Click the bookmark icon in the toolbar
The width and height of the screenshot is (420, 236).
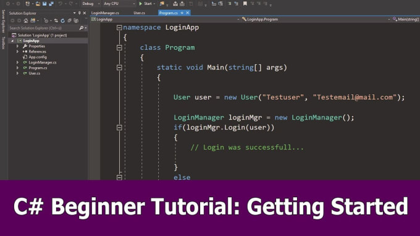point(245,4)
